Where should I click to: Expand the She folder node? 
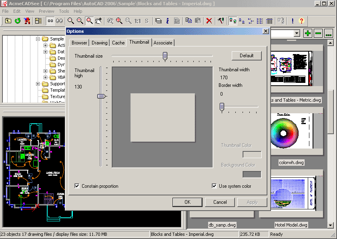[x=45, y=71]
